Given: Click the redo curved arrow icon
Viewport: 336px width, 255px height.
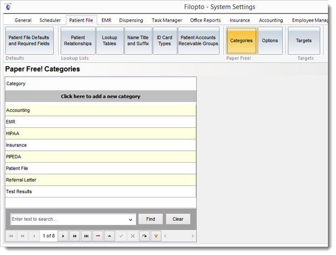Looking at the screenshot, I should 144,236.
